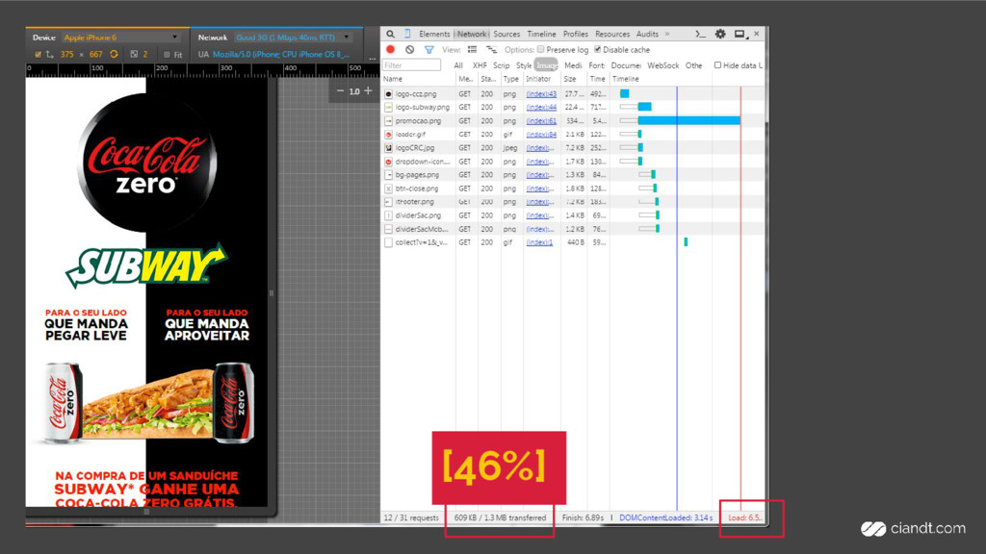Switch to small request rows view icon
This screenshot has width=986, height=554.
point(491,49)
